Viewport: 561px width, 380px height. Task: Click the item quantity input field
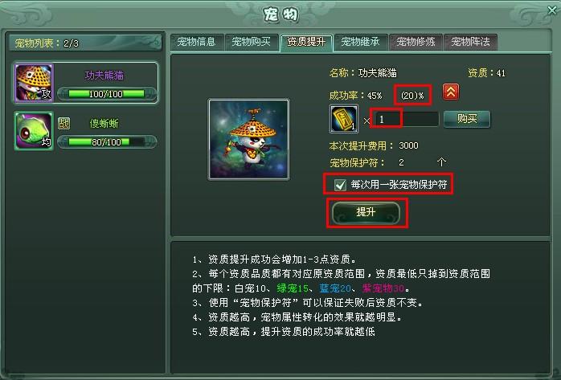click(407, 119)
